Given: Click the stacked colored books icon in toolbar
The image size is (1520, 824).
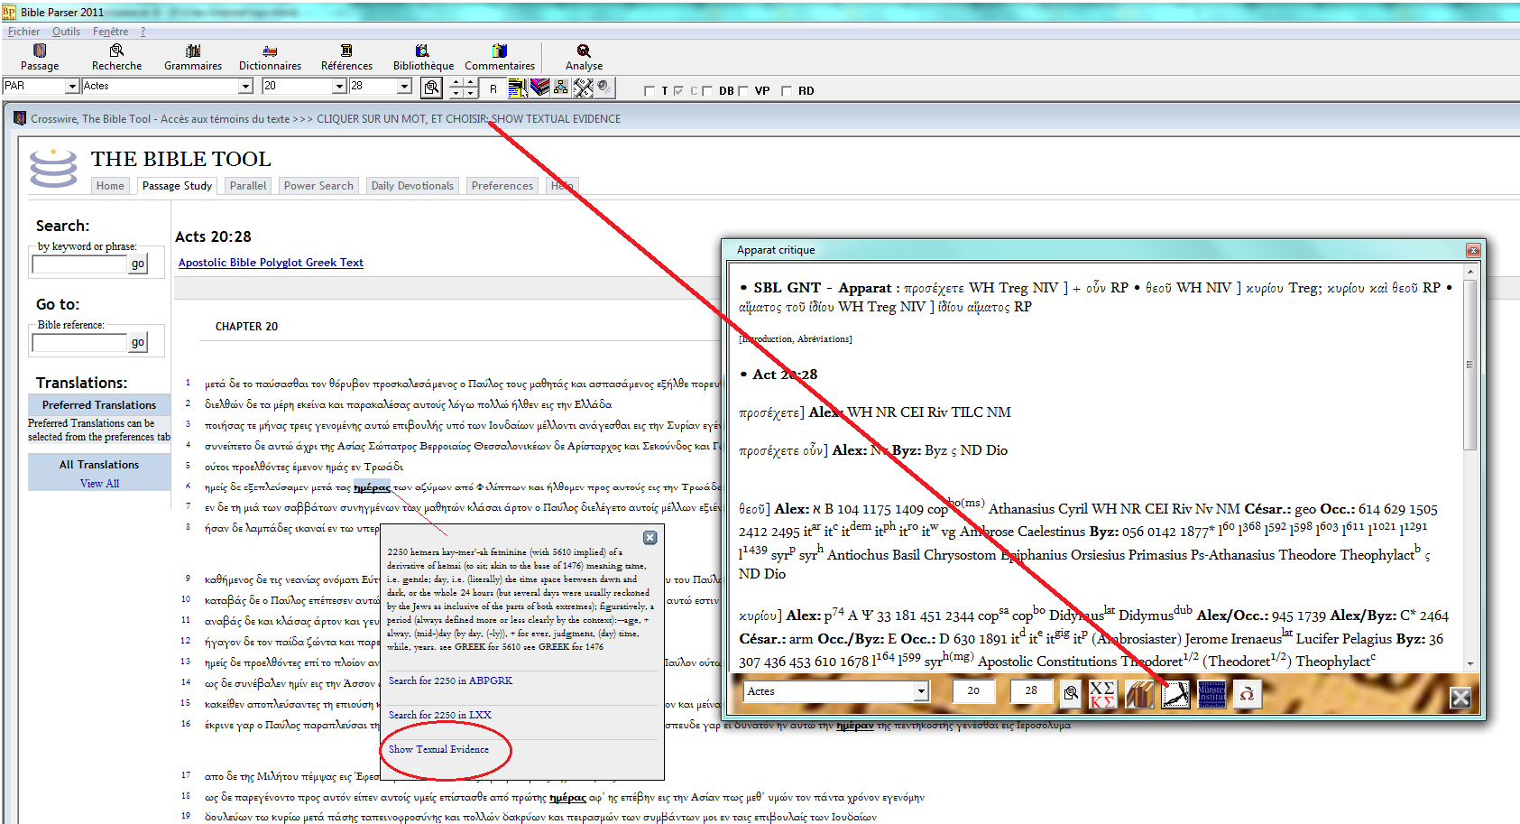Looking at the screenshot, I should [x=539, y=87].
